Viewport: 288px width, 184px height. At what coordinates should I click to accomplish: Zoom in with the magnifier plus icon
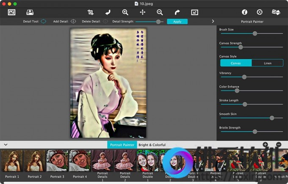tap(125, 12)
